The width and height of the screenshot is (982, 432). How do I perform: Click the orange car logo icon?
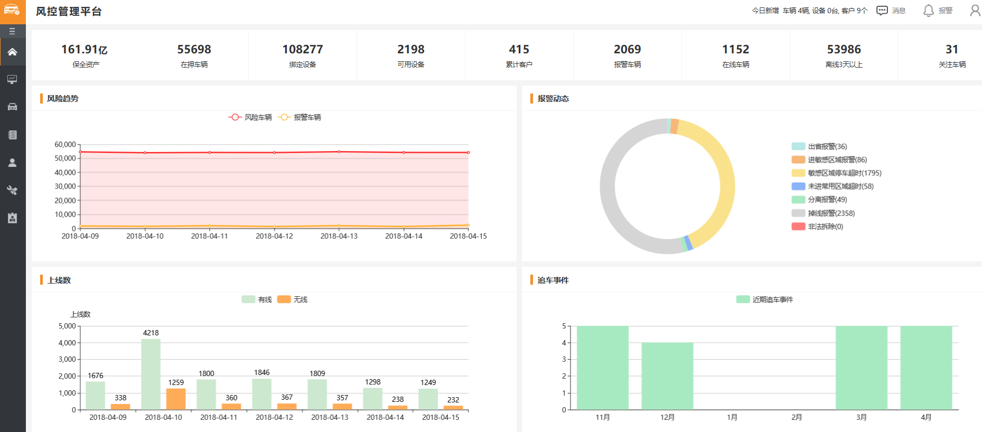pos(12,11)
